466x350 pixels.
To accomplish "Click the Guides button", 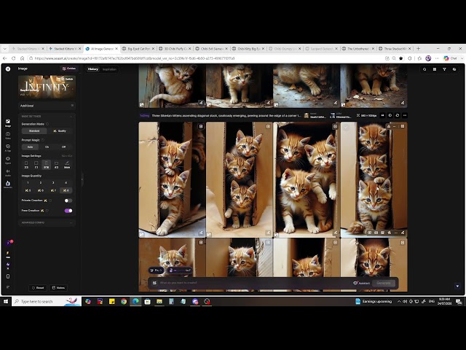I will point(69,69).
